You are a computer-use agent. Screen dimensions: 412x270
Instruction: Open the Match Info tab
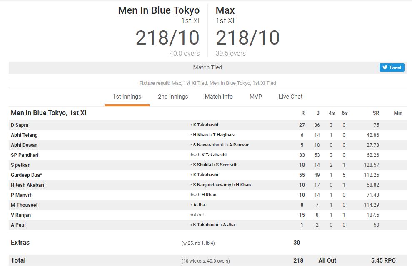[x=218, y=97]
